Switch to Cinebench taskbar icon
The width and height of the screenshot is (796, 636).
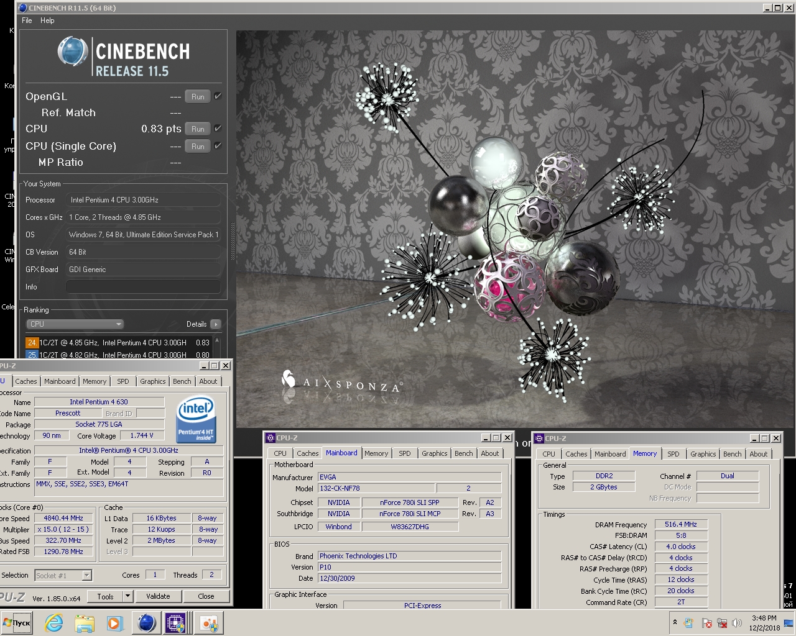tap(146, 623)
